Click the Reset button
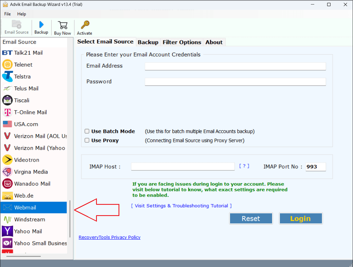The width and height of the screenshot is (353, 267). click(251, 219)
